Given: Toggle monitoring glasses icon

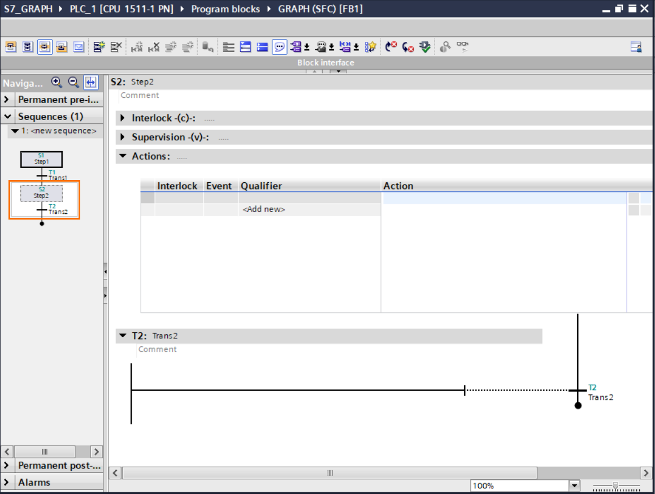Looking at the screenshot, I should tap(462, 47).
